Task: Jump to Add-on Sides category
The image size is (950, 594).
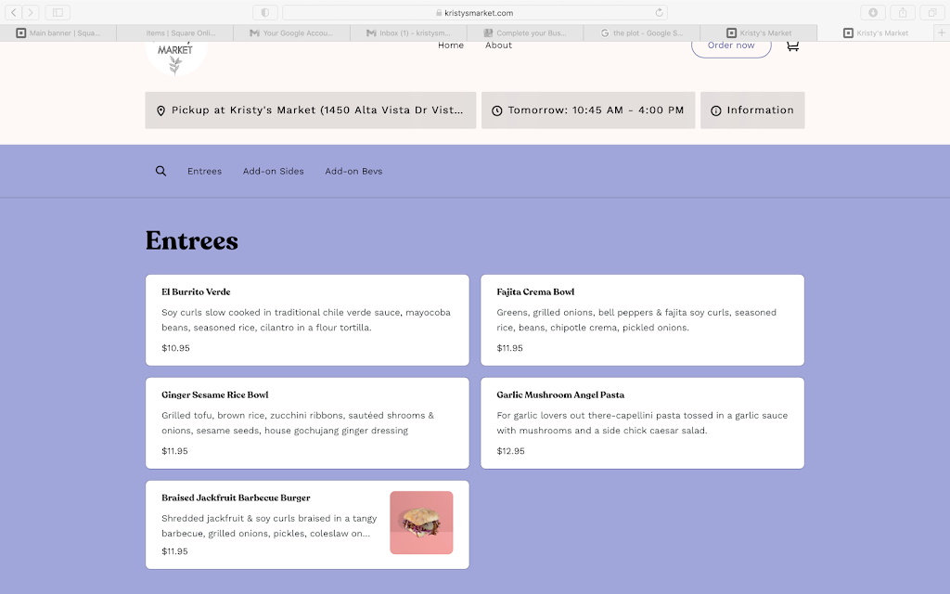Action: pyautogui.click(x=273, y=171)
